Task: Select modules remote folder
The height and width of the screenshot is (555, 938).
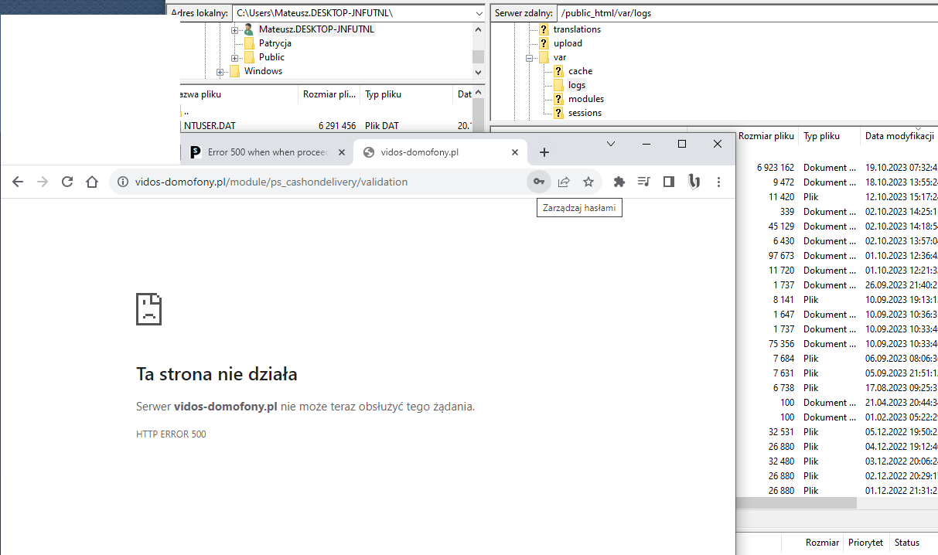Action: [x=586, y=99]
